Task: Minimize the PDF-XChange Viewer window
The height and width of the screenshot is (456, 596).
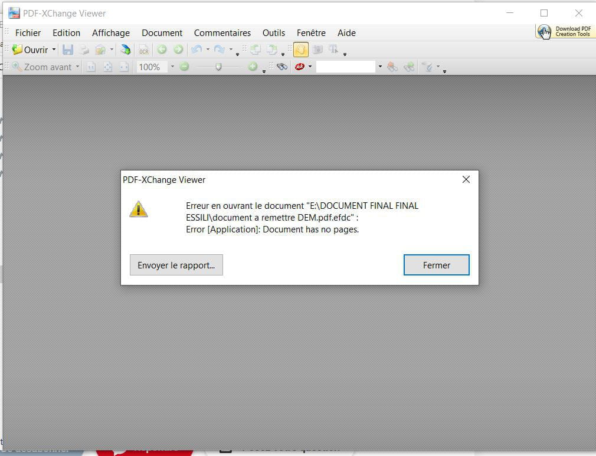Action: pos(510,14)
